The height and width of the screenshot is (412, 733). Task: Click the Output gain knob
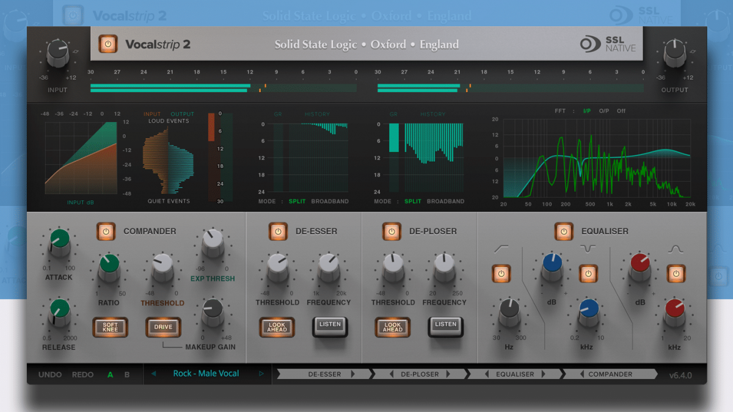[x=674, y=54]
